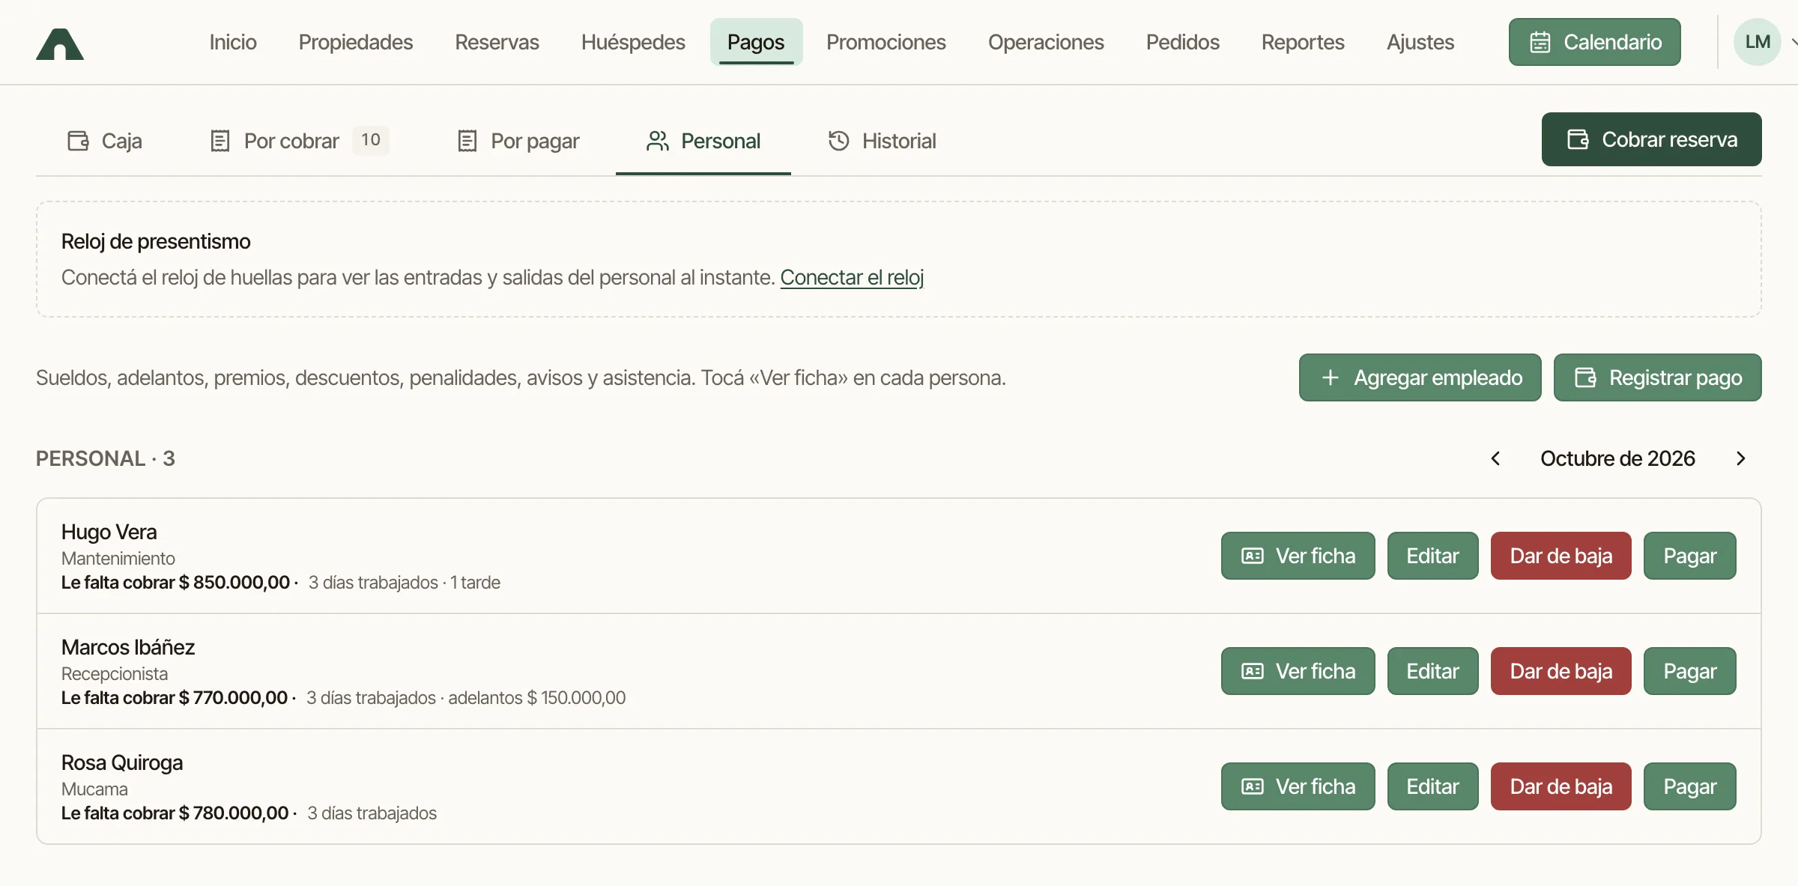1798x886 pixels.
Task: Click Dar de baja for Rosa Quiroga
Action: click(1561, 786)
